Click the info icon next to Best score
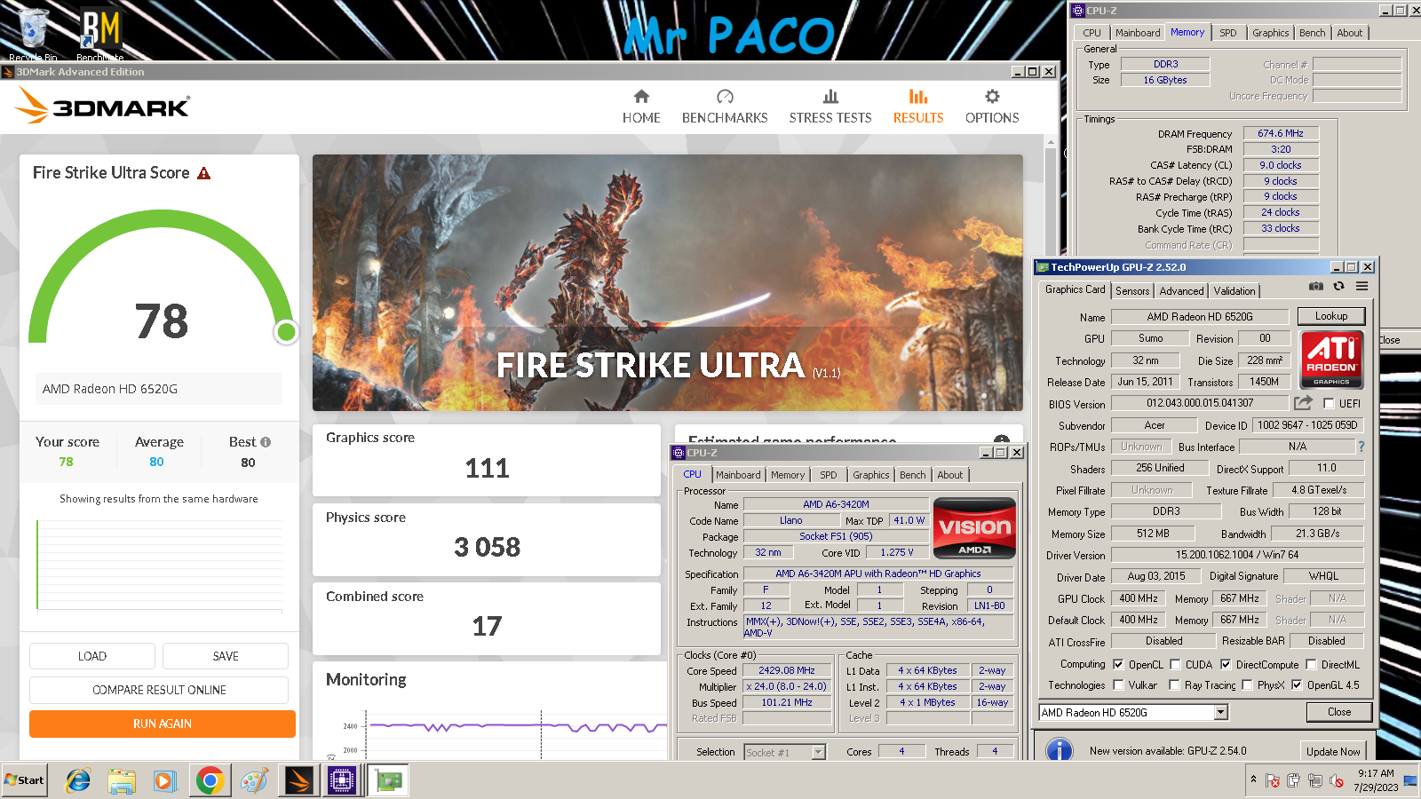 point(266,441)
